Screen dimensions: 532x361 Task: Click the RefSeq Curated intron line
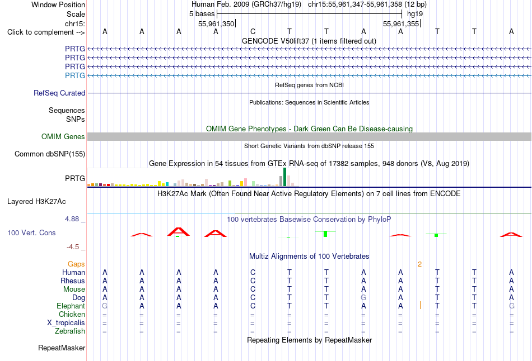[309, 93]
